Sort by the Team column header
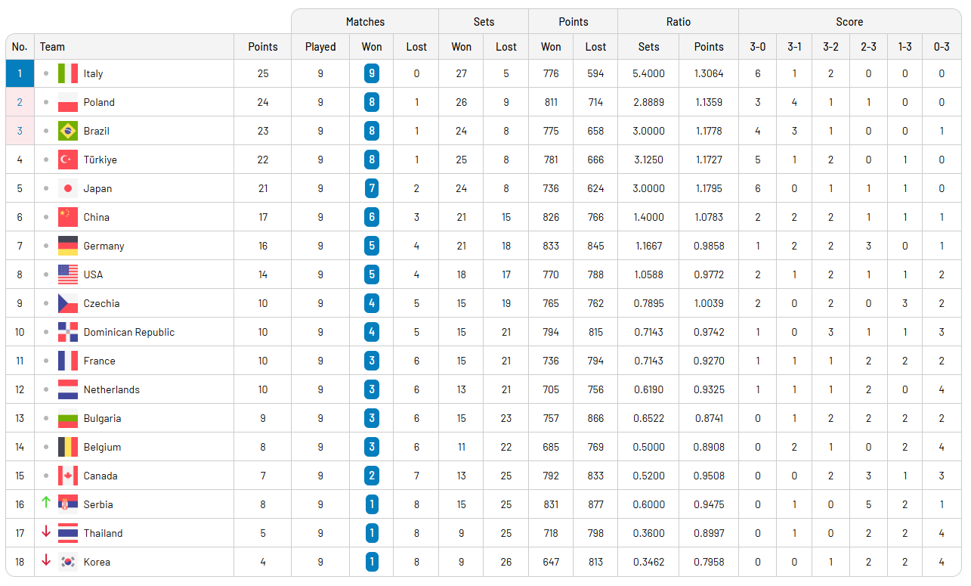The image size is (971, 586). pos(53,47)
